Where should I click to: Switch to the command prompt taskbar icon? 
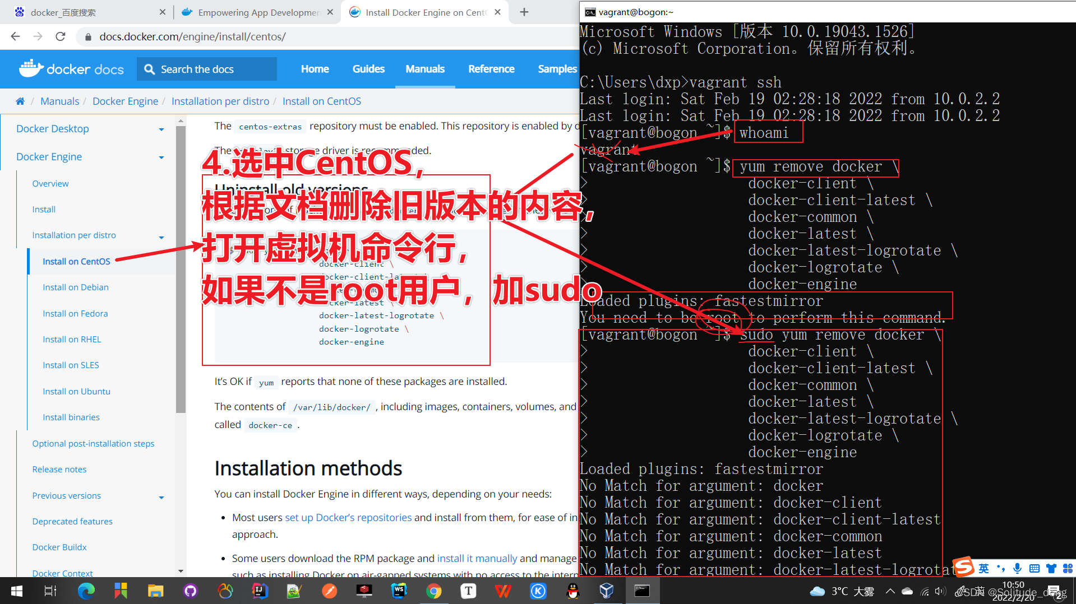click(642, 591)
